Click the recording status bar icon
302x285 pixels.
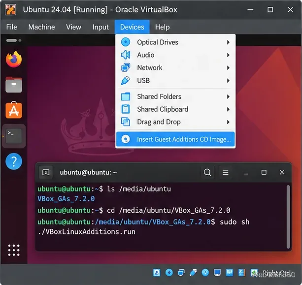click(x=230, y=273)
